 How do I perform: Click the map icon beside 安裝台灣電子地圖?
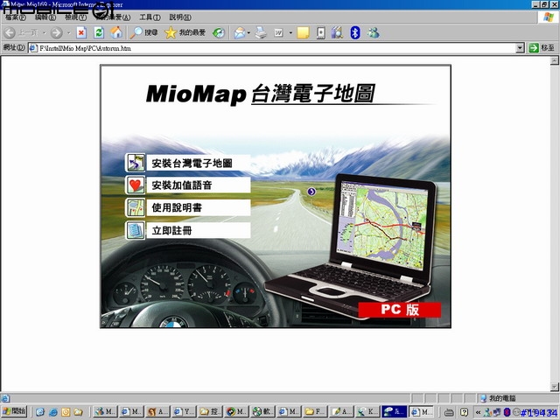[x=136, y=163]
